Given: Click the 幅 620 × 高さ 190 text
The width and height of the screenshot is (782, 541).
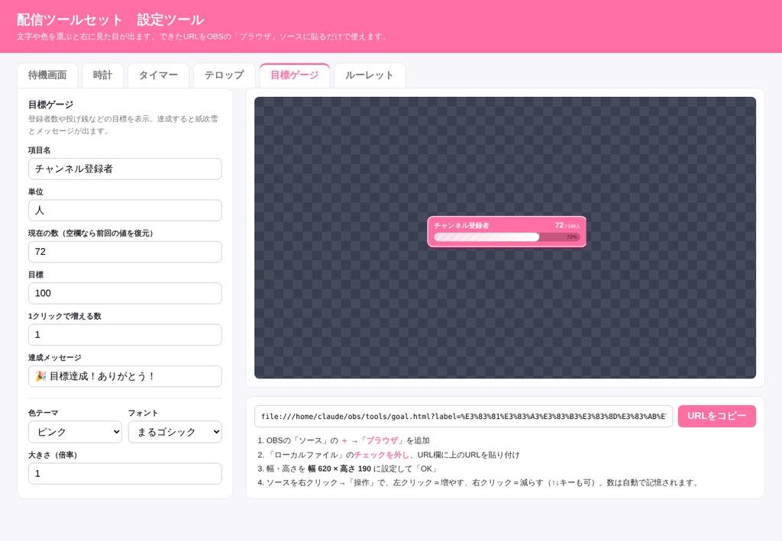Looking at the screenshot, I should pyautogui.click(x=339, y=469).
